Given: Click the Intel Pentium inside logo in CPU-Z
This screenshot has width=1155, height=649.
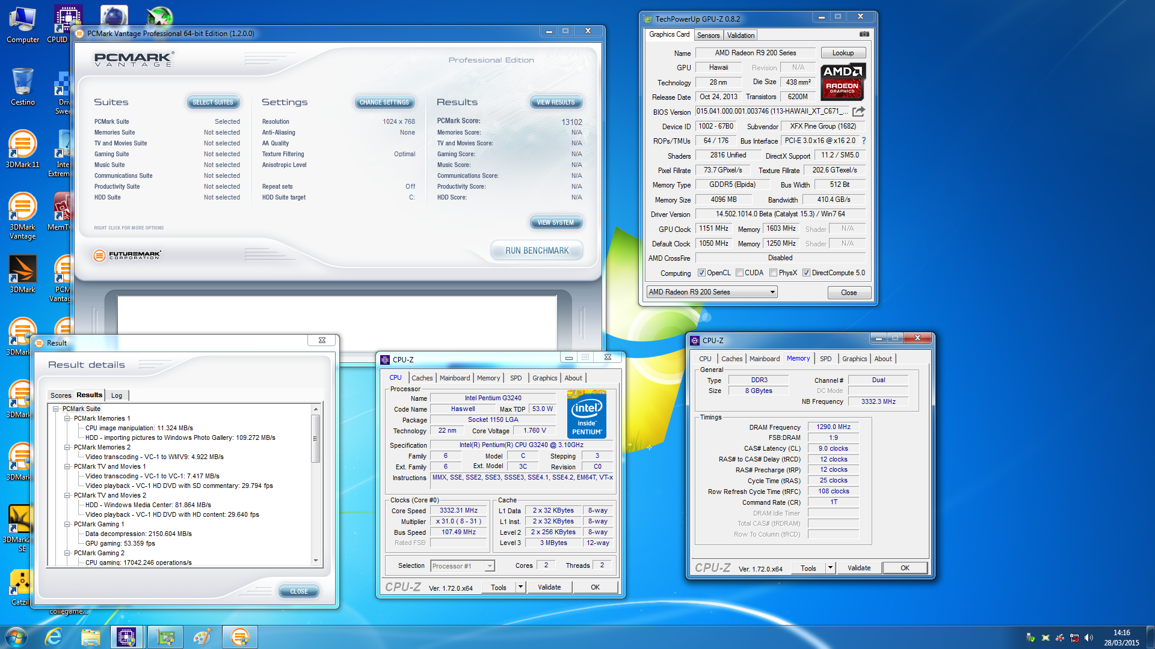Looking at the screenshot, I should click(x=587, y=414).
